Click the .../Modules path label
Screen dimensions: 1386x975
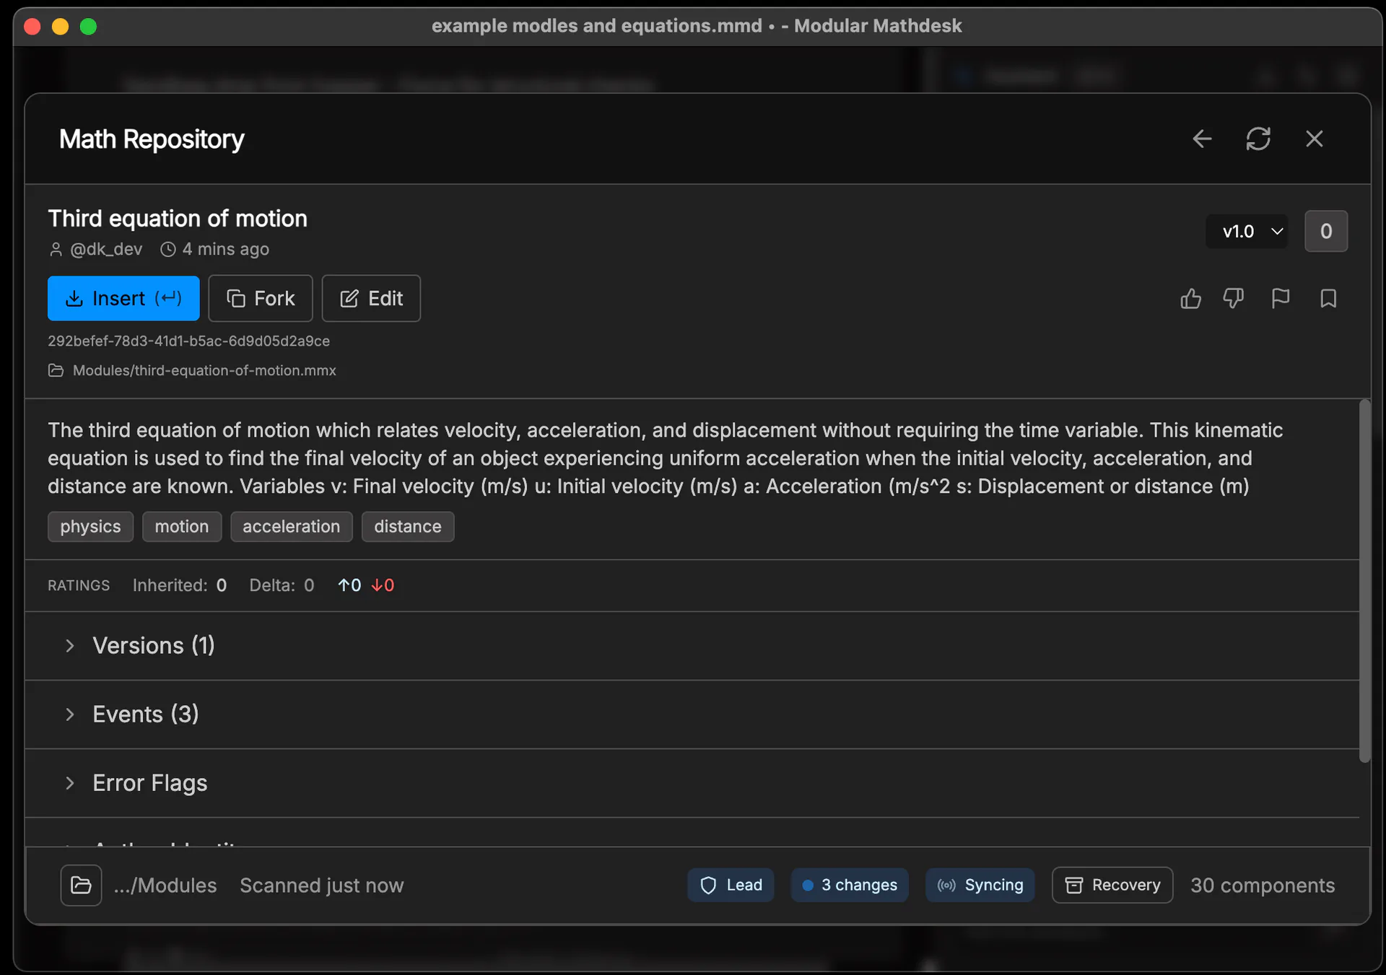(165, 886)
